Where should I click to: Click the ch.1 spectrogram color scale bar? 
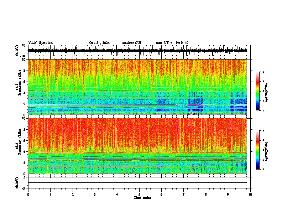[x=257, y=91]
